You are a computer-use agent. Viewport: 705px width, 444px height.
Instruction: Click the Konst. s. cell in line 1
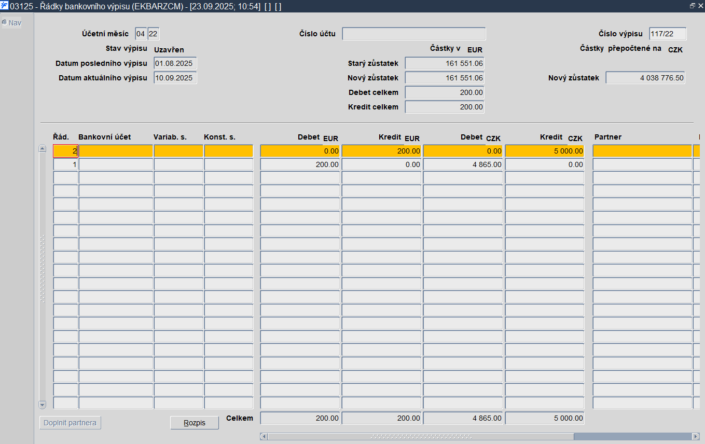pyautogui.click(x=229, y=164)
